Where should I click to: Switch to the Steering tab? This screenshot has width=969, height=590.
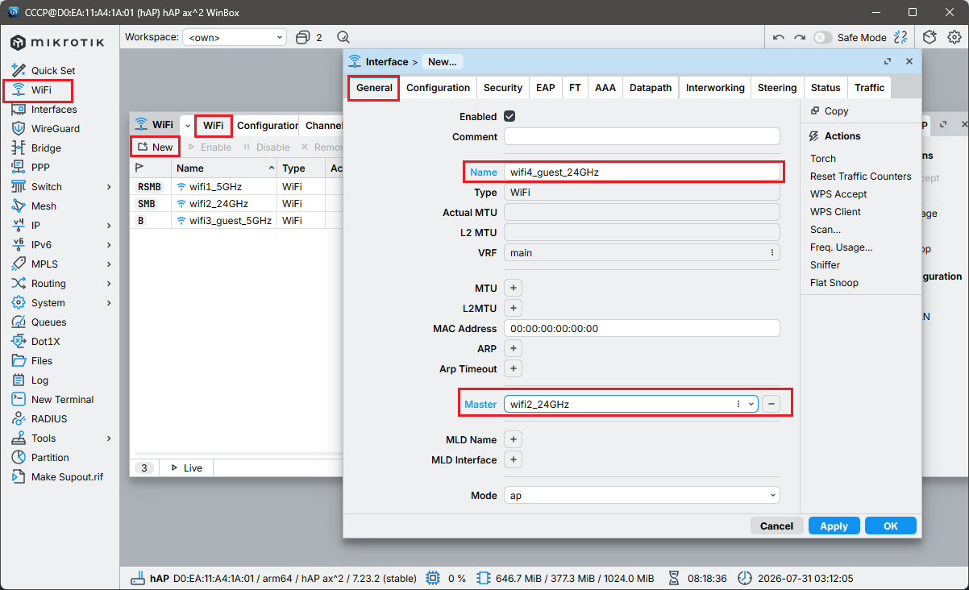point(777,88)
